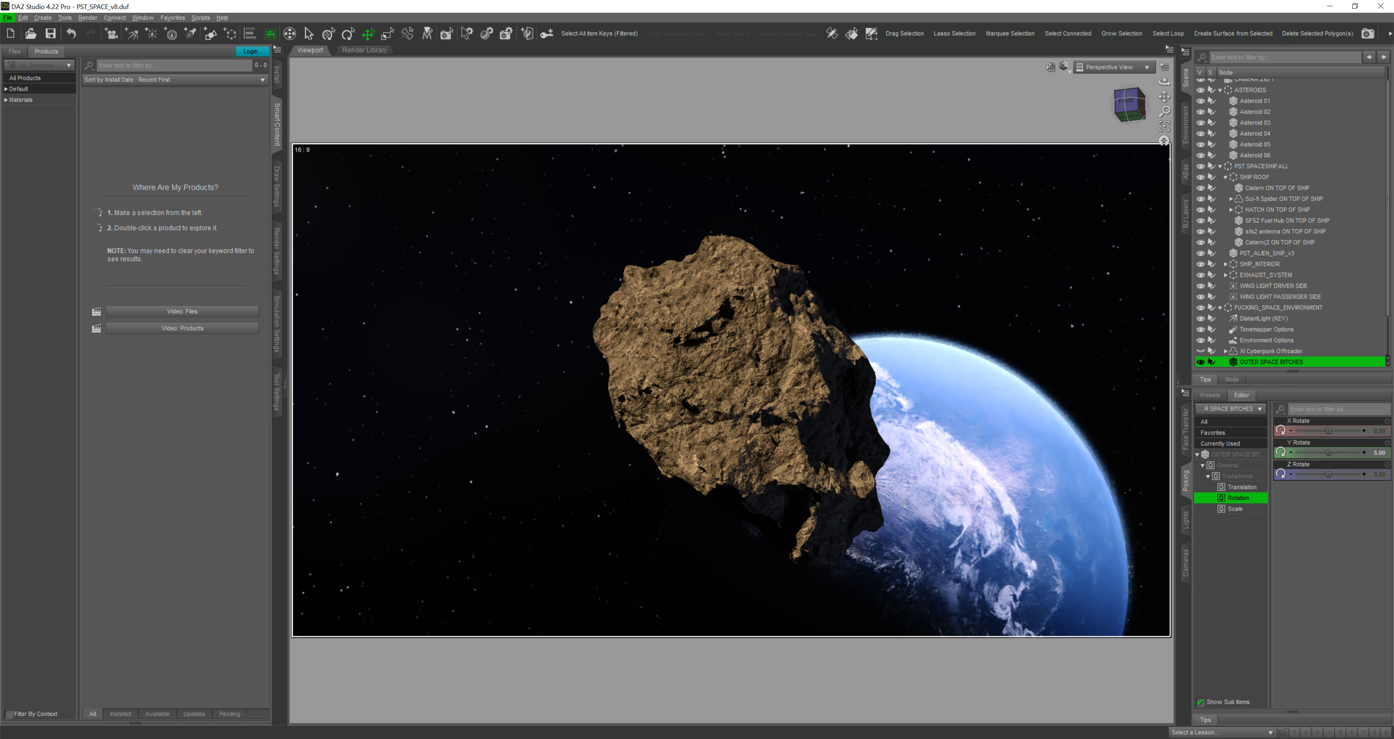Image resolution: width=1394 pixels, height=739 pixels.
Task: Collapse the SHIP ROOF group
Action: click(x=1225, y=177)
